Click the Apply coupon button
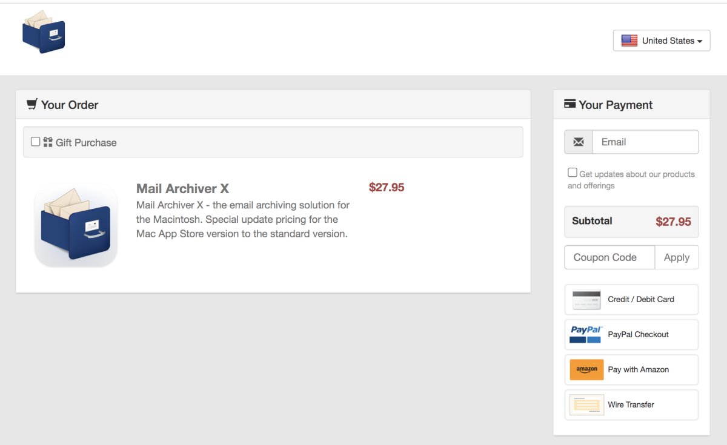 (x=676, y=257)
